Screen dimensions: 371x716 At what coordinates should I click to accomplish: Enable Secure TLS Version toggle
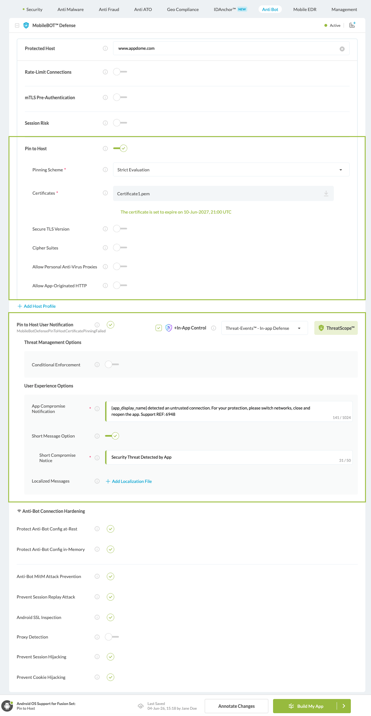point(120,229)
